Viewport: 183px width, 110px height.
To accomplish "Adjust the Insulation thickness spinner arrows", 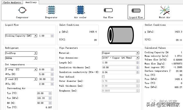I will pyautogui.click(x=138, y=67).
